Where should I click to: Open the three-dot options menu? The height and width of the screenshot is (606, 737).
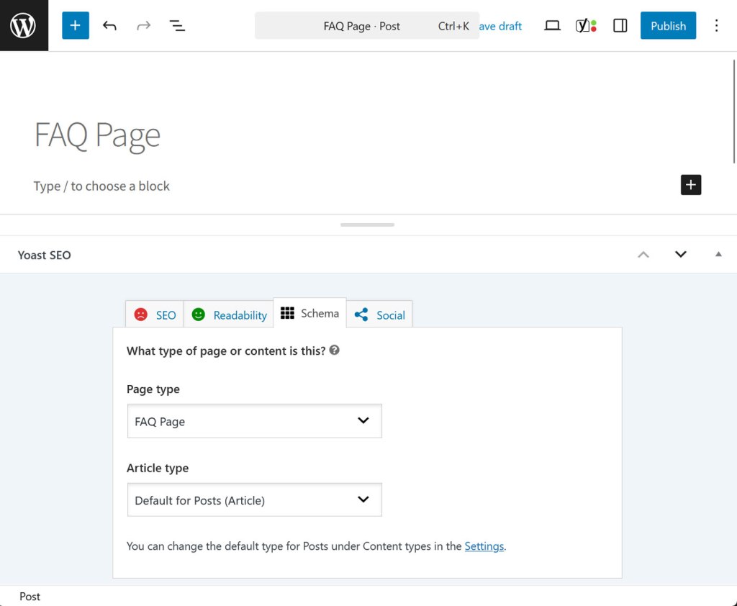coord(716,25)
